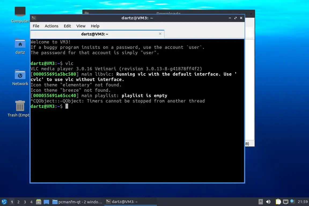
Task: Click '000055691a5bc580' address text
Action: click(55, 74)
